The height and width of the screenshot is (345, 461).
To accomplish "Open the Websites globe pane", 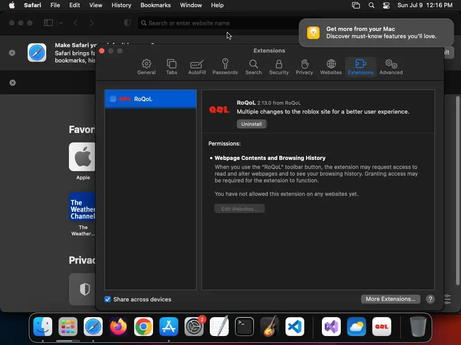I will (331, 67).
